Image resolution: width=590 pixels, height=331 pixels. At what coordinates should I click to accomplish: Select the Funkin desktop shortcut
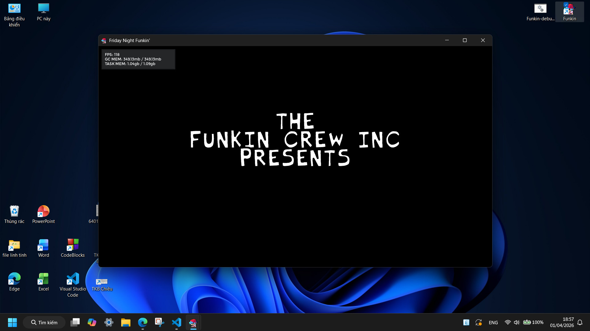570,12
